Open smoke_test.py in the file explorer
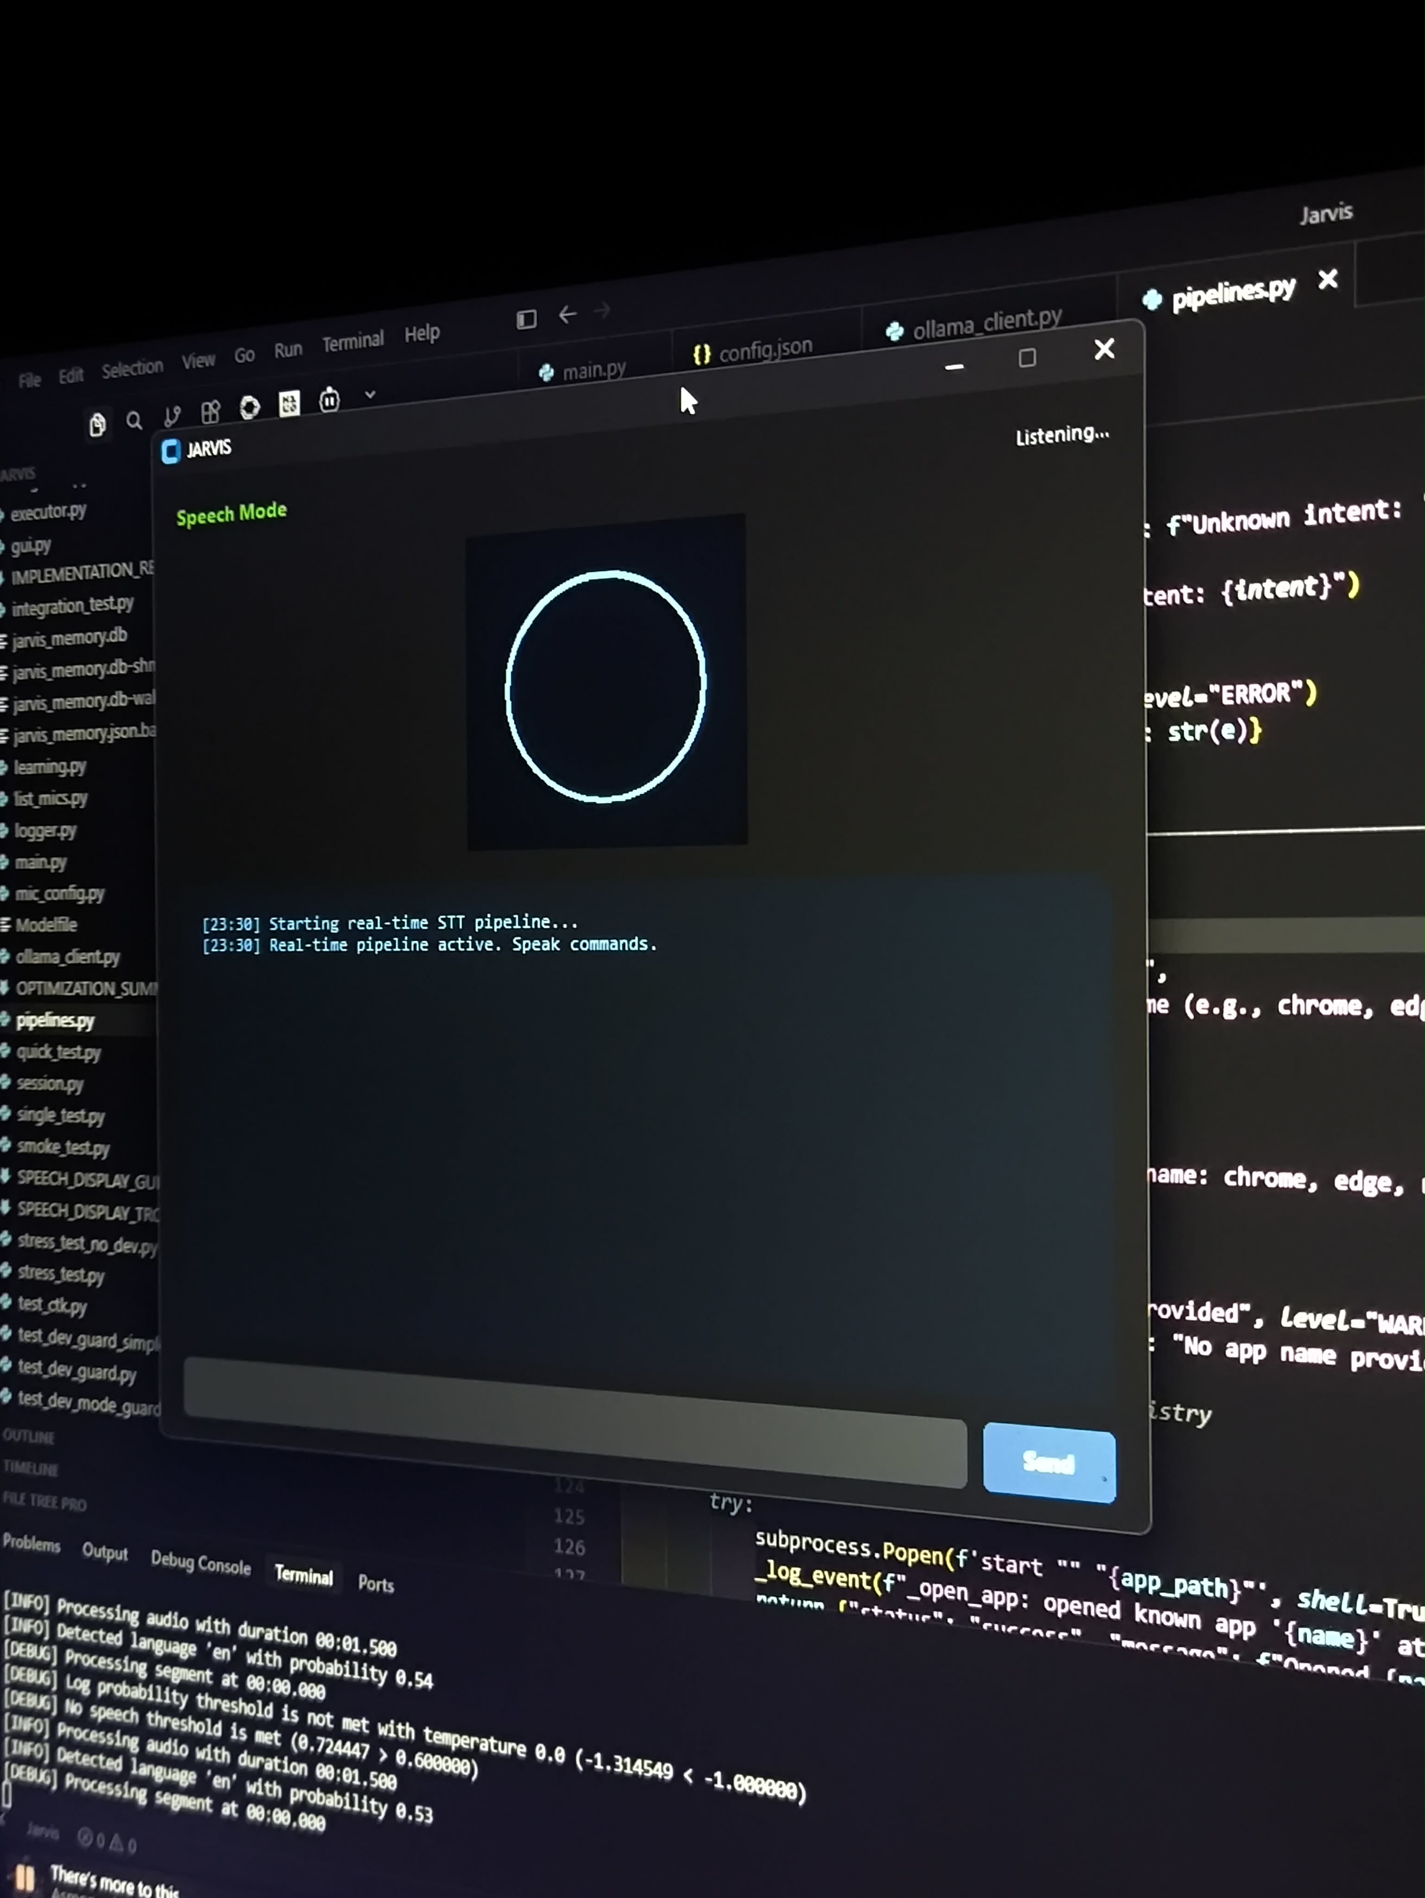The height and width of the screenshot is (1898, 1425). [x=63, y=1147]
